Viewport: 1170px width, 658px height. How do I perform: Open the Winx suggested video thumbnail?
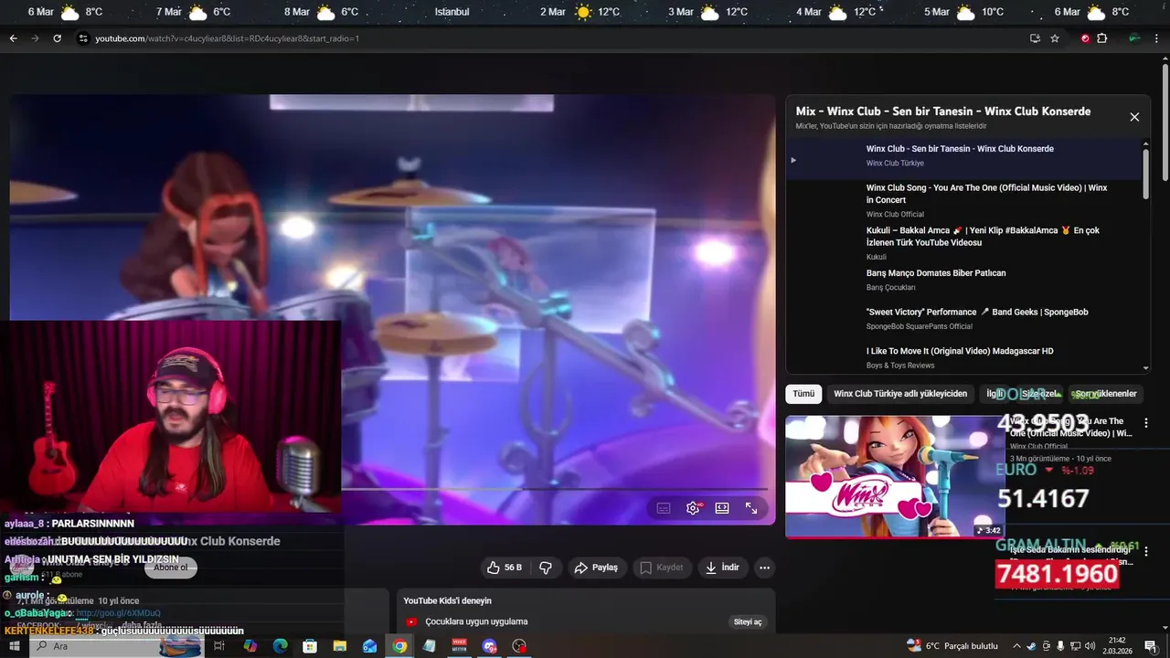pyautogui.click(x=895, y=476)
